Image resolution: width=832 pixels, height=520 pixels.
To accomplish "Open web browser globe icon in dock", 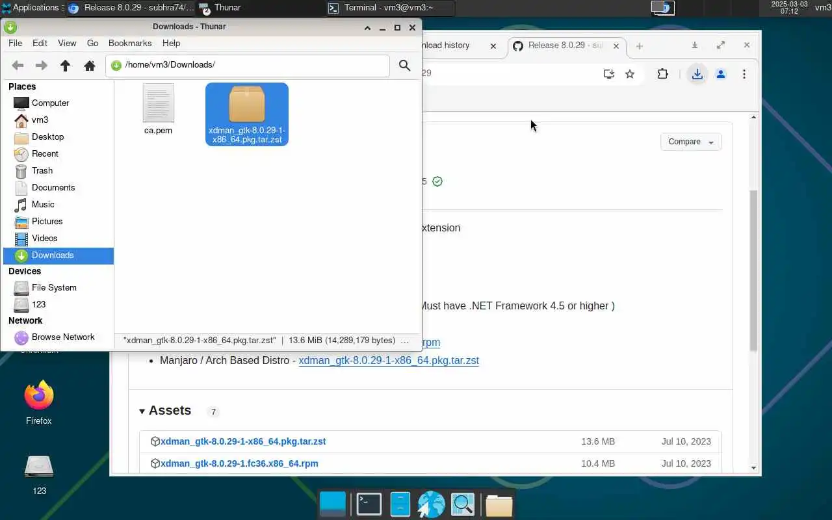I will click(431, 504).
